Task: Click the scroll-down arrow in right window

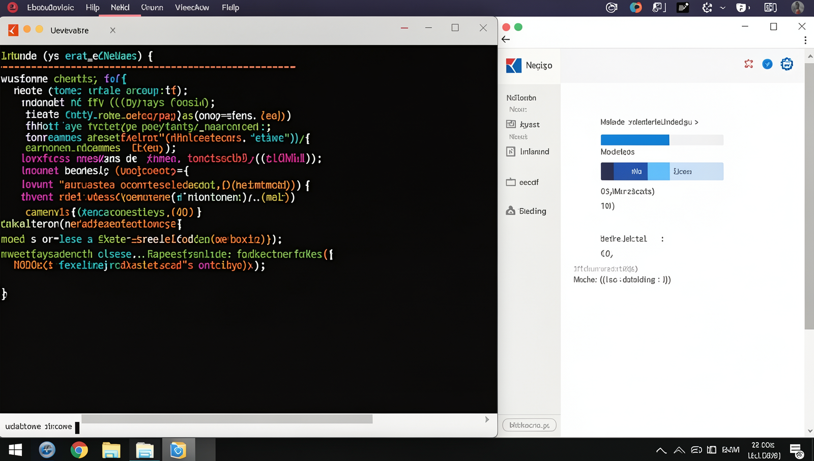Action: pos(810,431)
